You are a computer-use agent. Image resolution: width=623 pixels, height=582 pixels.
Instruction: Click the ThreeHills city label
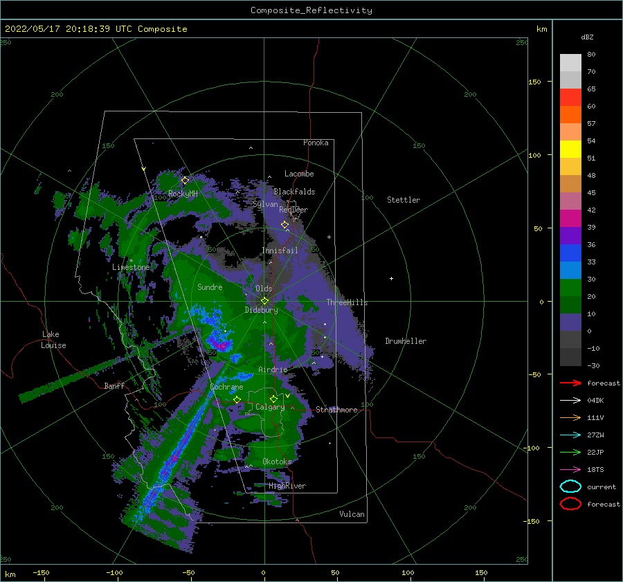347,302
